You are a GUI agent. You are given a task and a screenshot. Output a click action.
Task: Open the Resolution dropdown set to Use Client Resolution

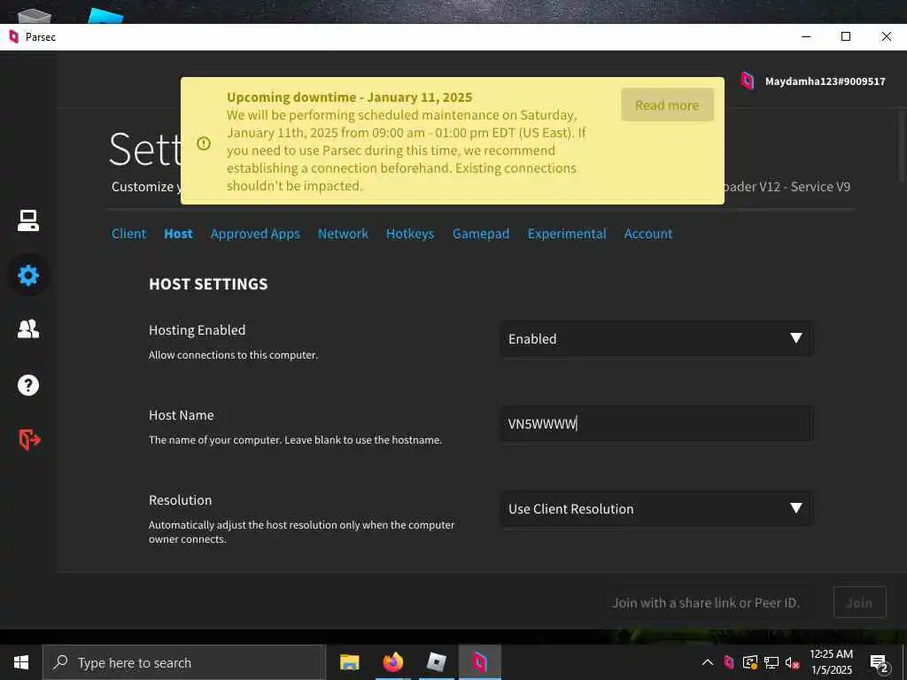[657, 509]
